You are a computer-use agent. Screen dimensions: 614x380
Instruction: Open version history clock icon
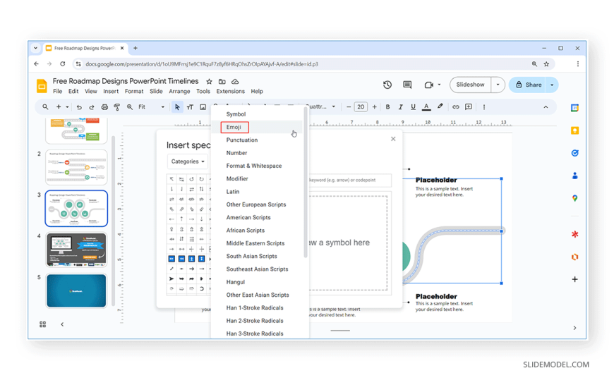coord(387,85)
